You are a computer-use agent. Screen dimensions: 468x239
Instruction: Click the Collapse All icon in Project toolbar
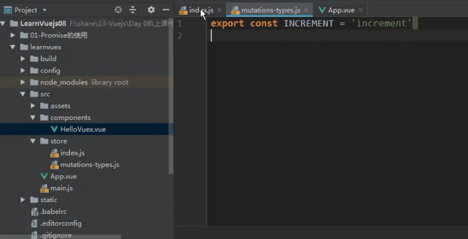(x=133, y=10)
